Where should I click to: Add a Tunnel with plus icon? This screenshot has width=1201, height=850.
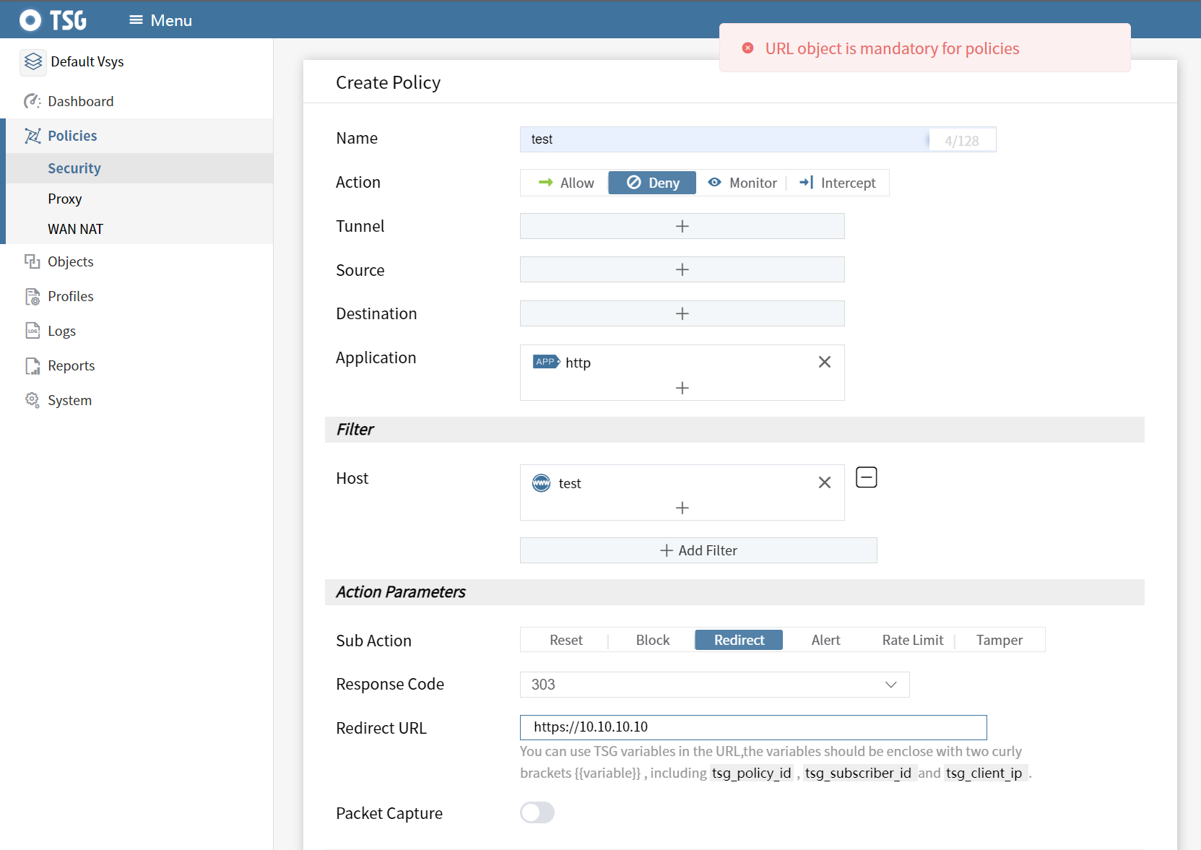(682, 226)
